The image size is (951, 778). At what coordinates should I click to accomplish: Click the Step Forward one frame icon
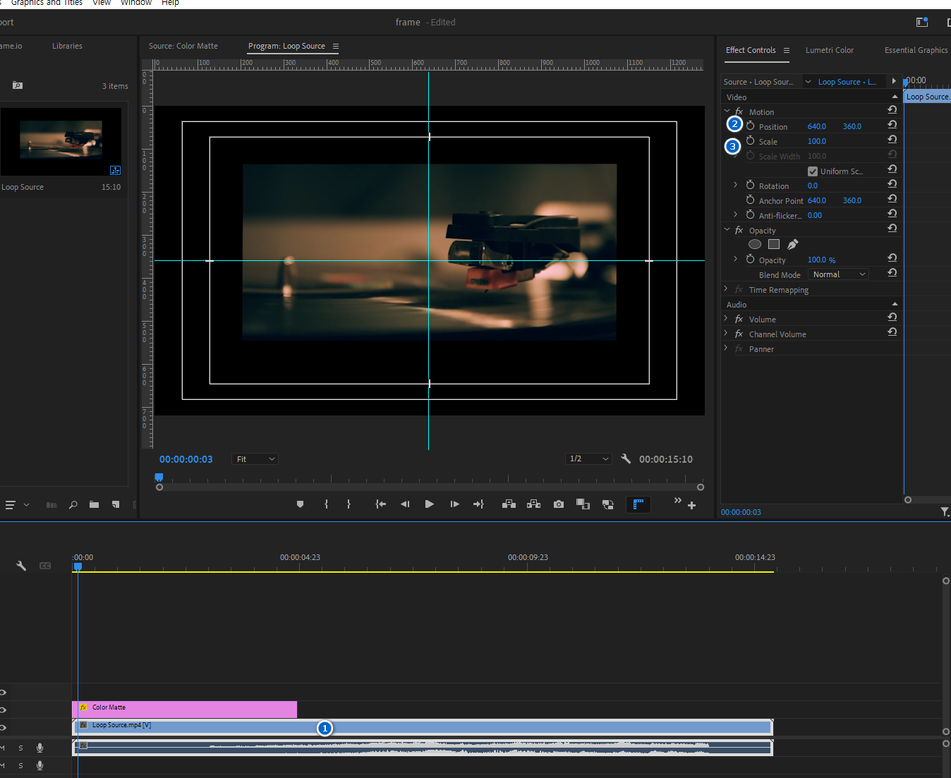pyautogui.click(x=454, y=504)
